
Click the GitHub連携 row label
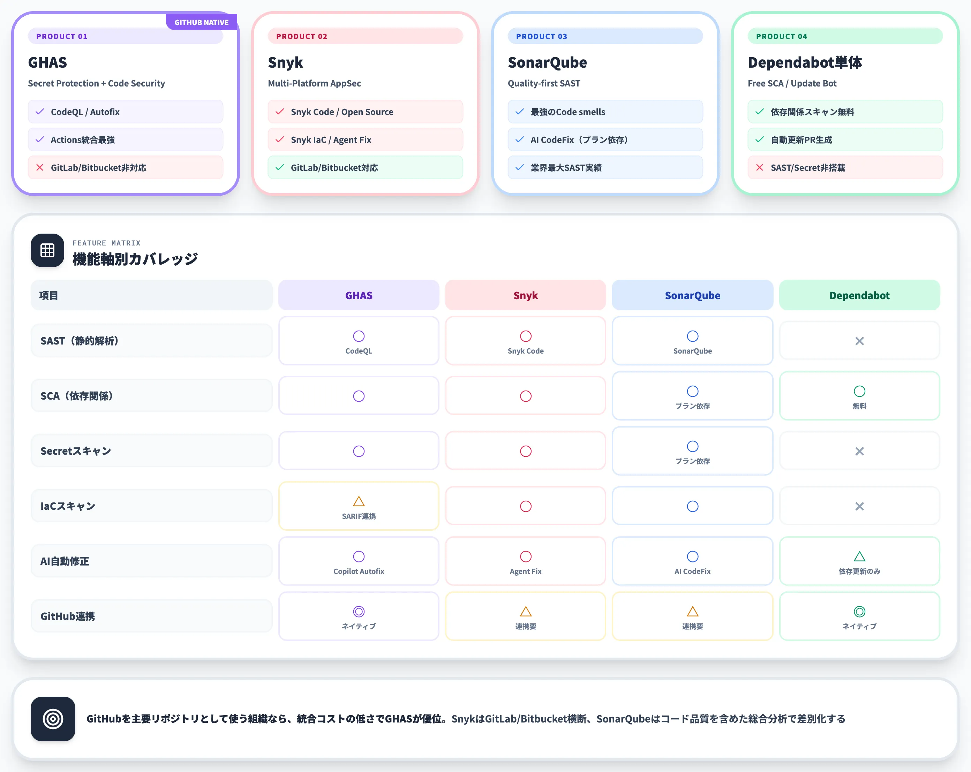(152, 616)
